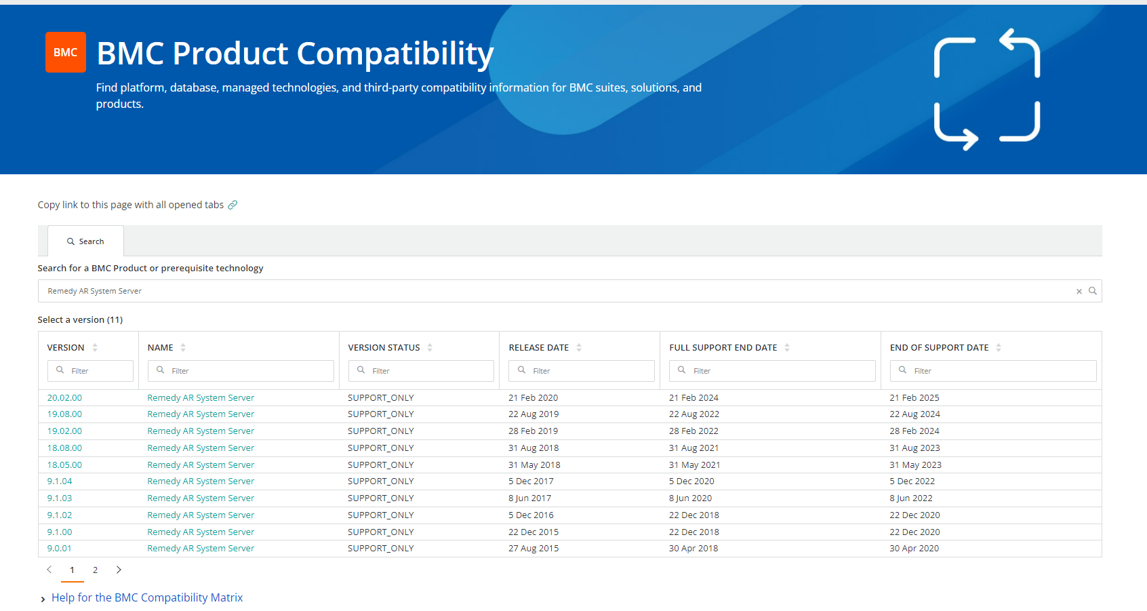This screenshot has height=611, width=1147.
Task: Open version 18.08.00 link
Action: pos(64,448)
